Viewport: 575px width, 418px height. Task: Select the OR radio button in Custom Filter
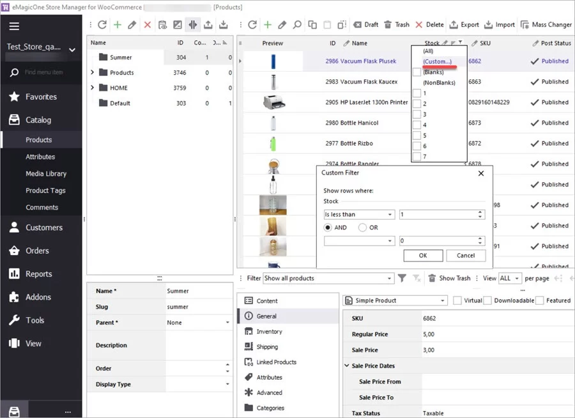[362, 227]
